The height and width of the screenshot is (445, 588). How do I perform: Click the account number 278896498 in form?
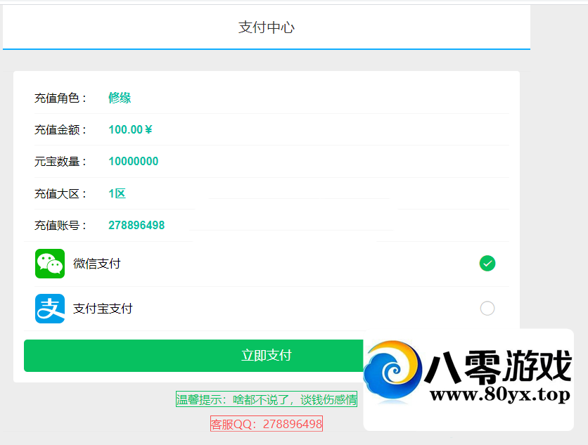[136, 225]
